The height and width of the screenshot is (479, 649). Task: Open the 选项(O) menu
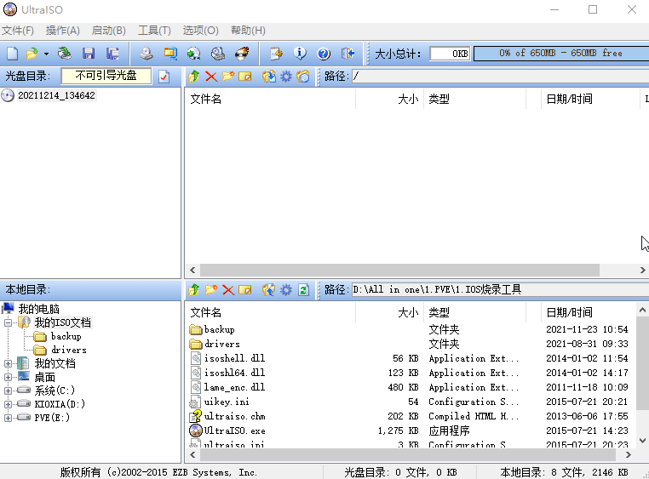tap(200, 31)
